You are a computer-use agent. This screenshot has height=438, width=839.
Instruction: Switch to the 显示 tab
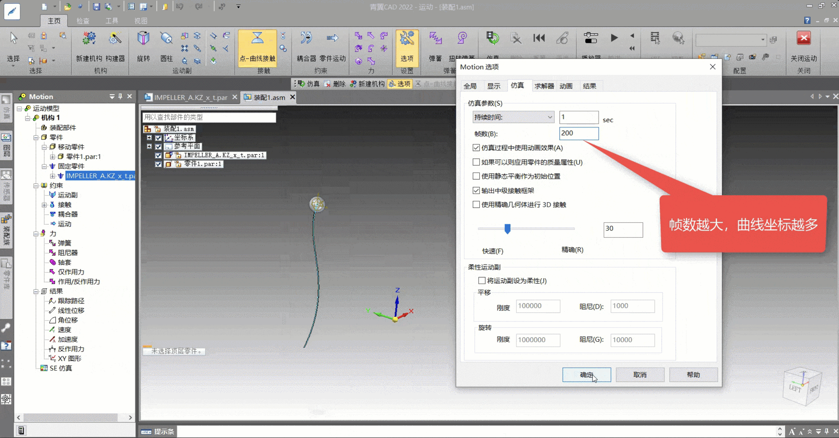493,86
